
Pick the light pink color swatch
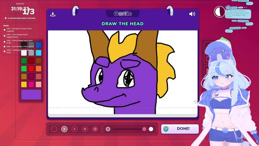(x=38, y=84)
